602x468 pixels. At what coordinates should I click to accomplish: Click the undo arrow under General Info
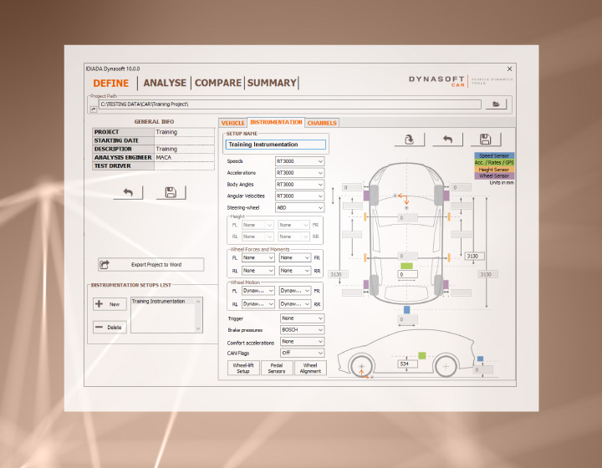128,192
